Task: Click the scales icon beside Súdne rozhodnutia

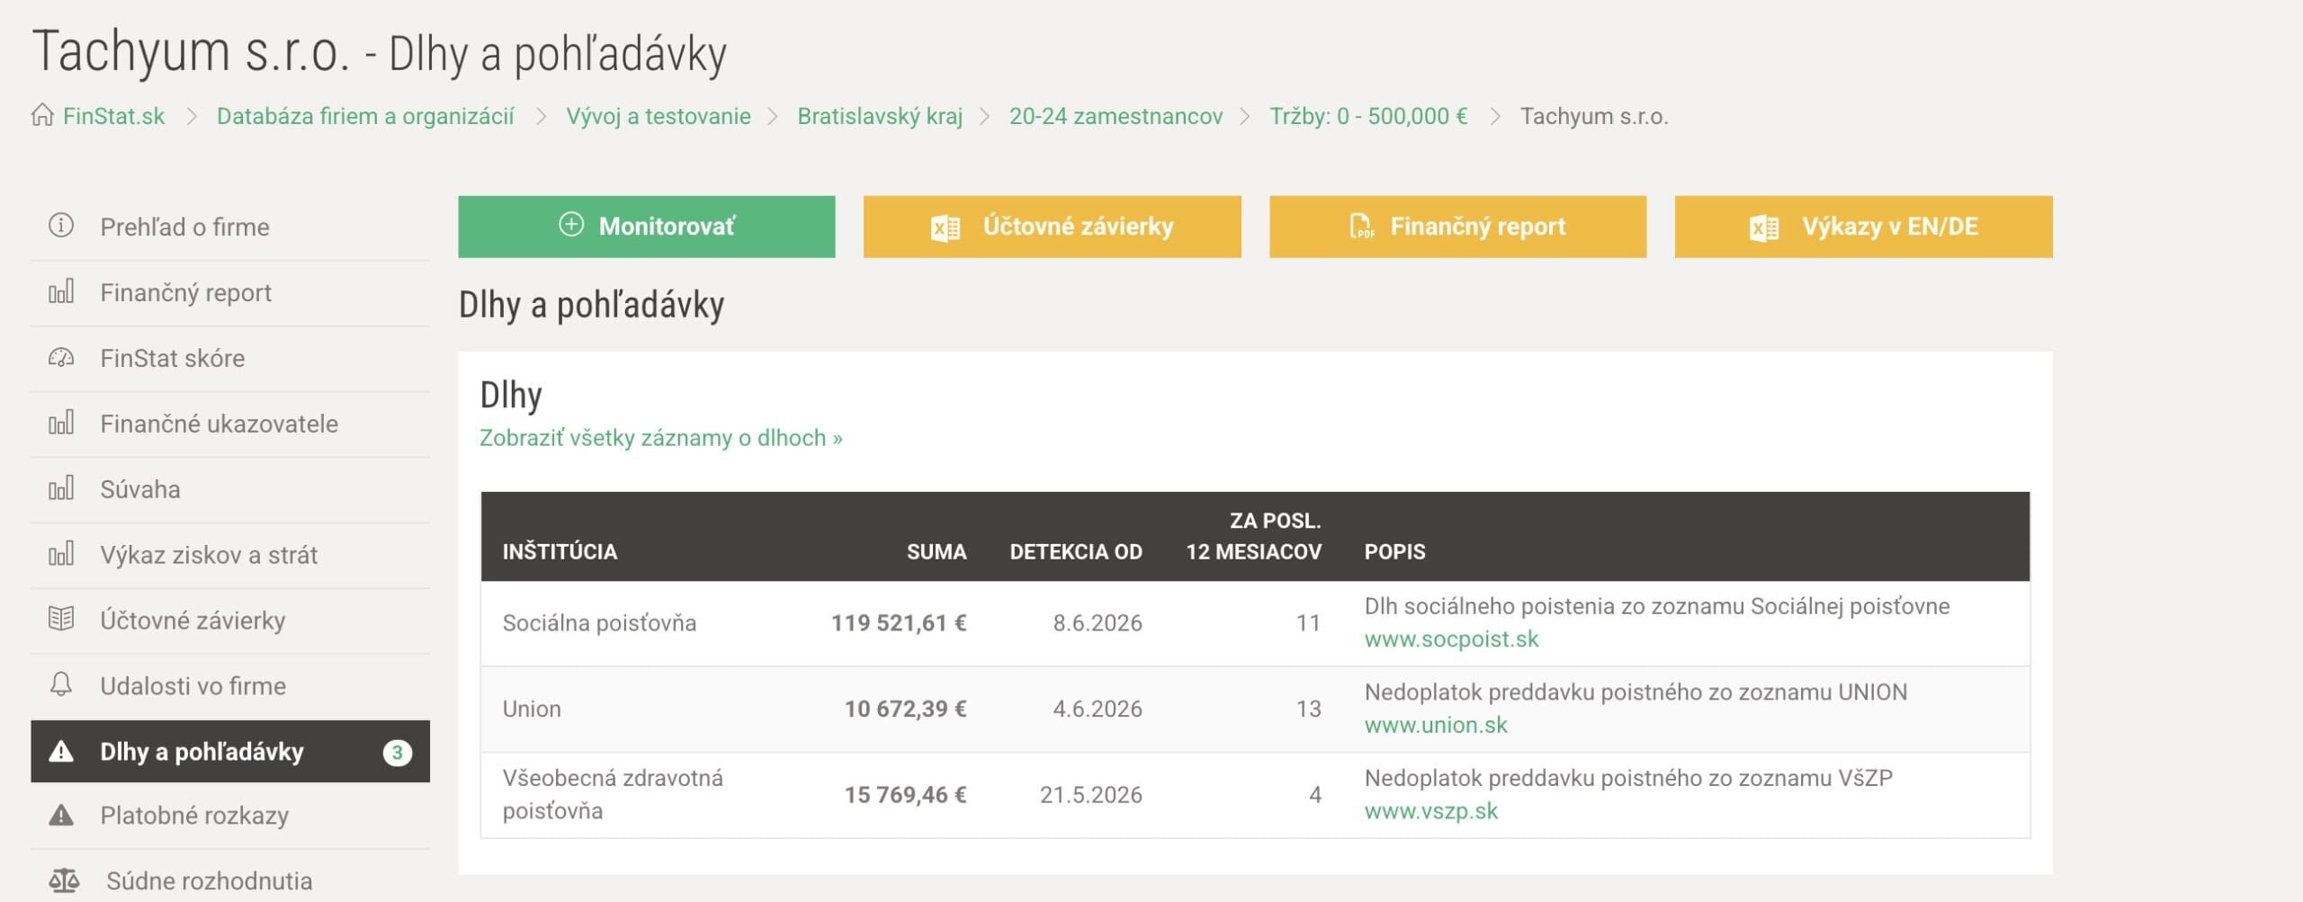Action: pyautogui.click(x=64, y=880)
